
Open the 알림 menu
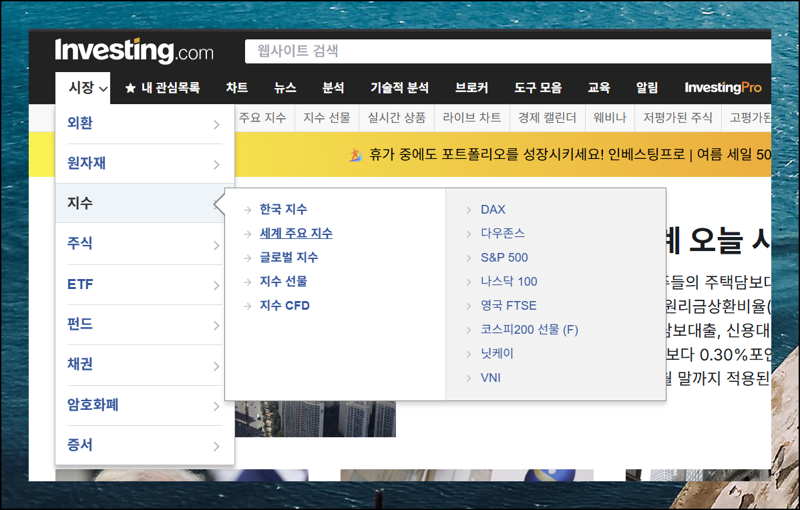click(647, 87)
